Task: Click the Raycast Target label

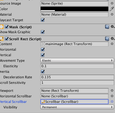Action: coord(11,20)
